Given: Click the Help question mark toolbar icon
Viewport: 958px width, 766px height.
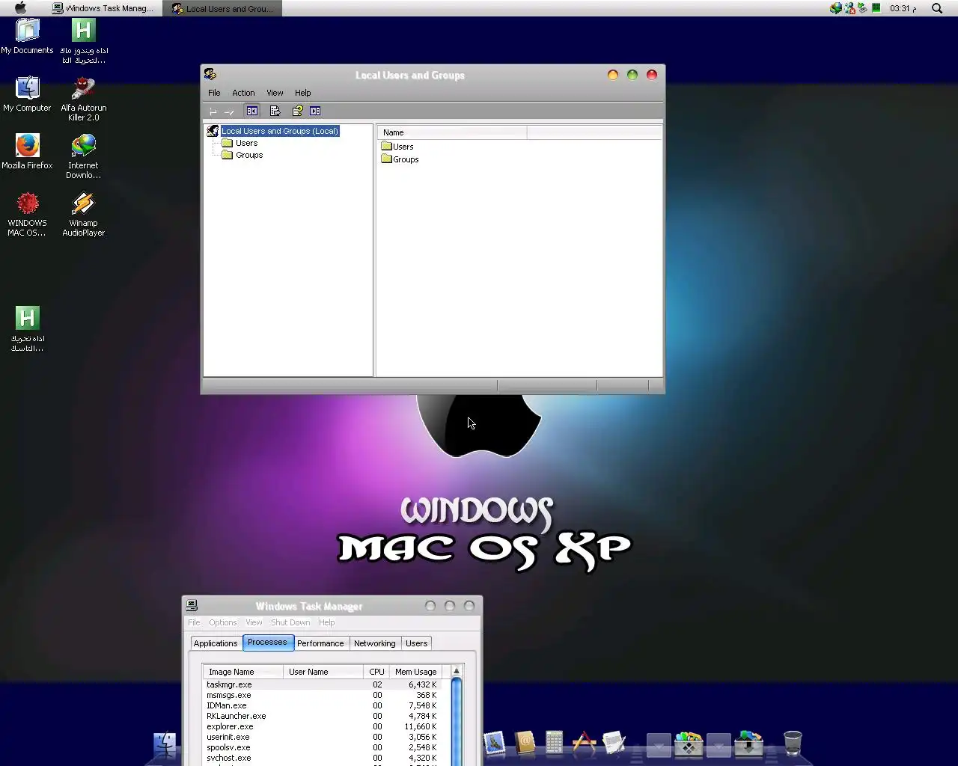Looking at the screenshot, I should tap(297, 111).
